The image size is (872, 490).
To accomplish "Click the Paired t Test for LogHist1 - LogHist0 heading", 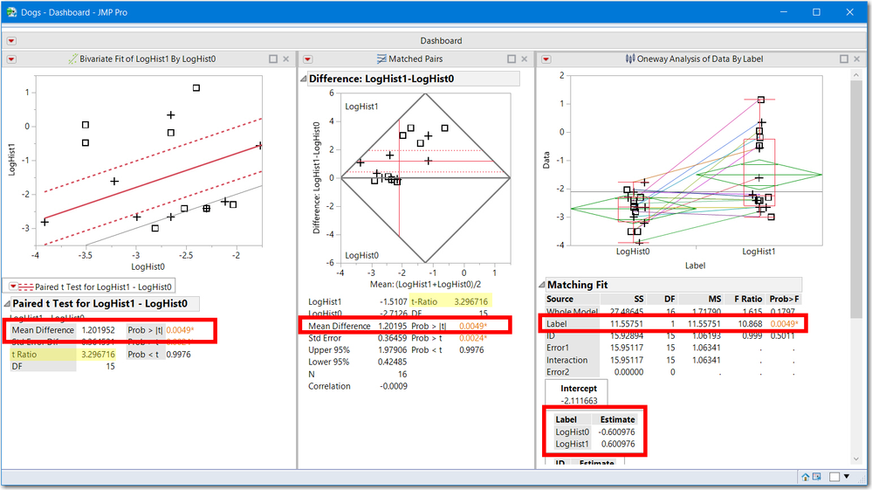I will point(100,304).
